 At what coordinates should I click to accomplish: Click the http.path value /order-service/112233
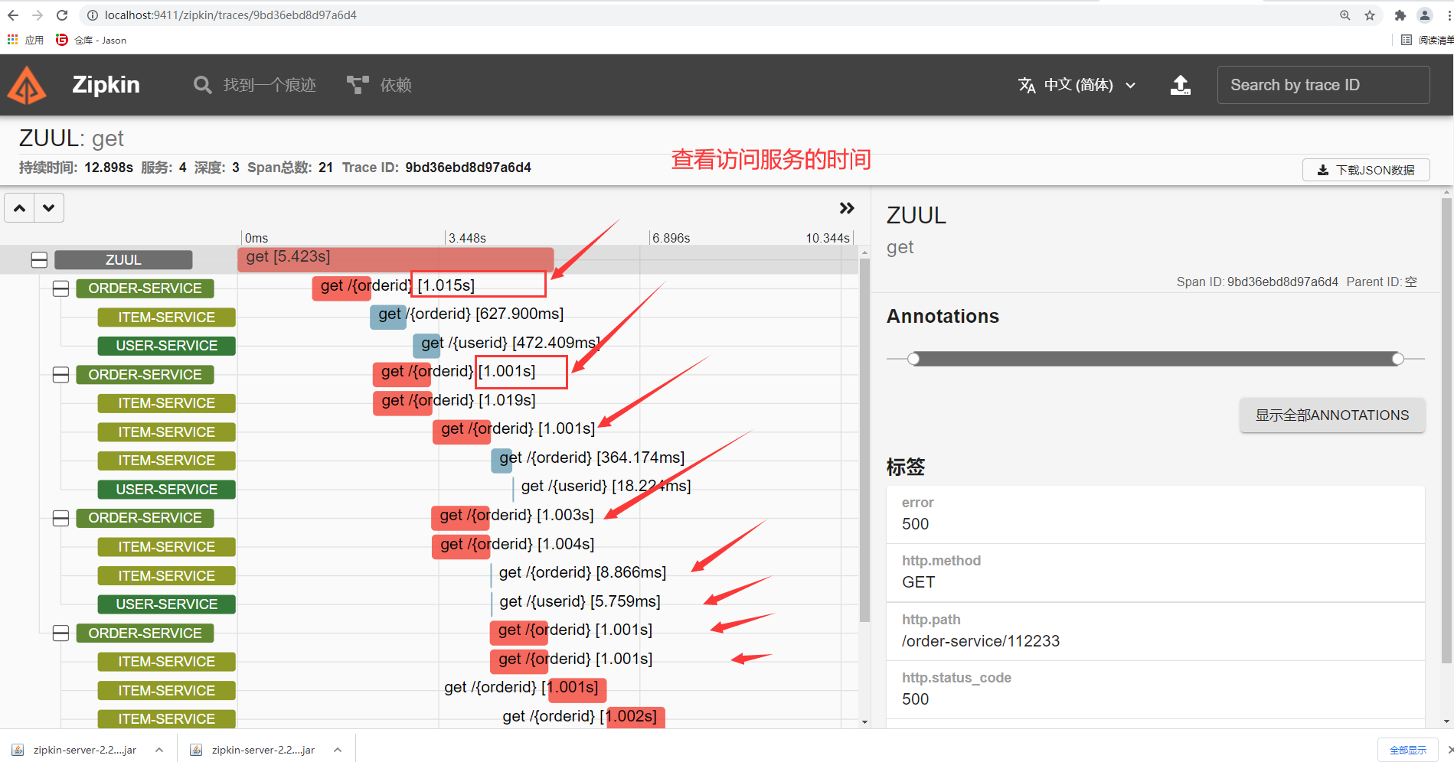point(981,641)
